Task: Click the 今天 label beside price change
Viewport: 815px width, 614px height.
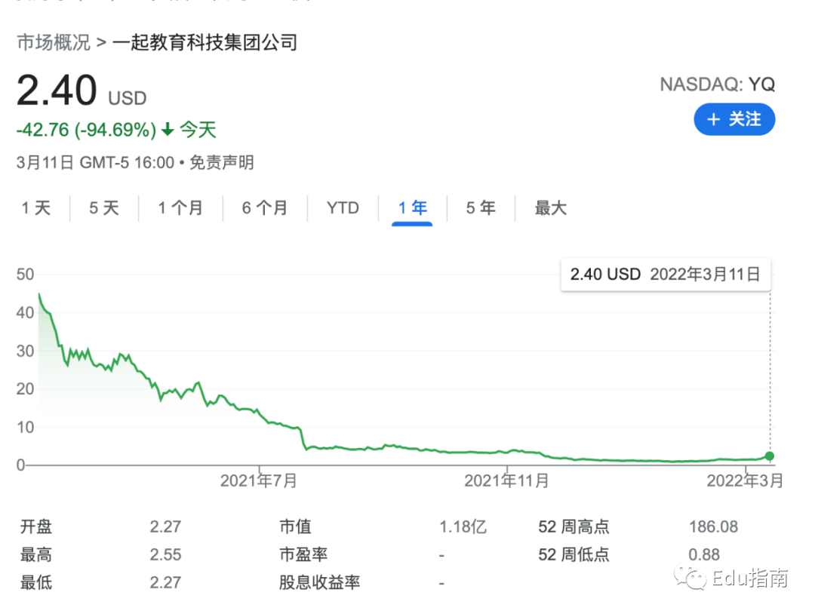Action: (198, 130)
